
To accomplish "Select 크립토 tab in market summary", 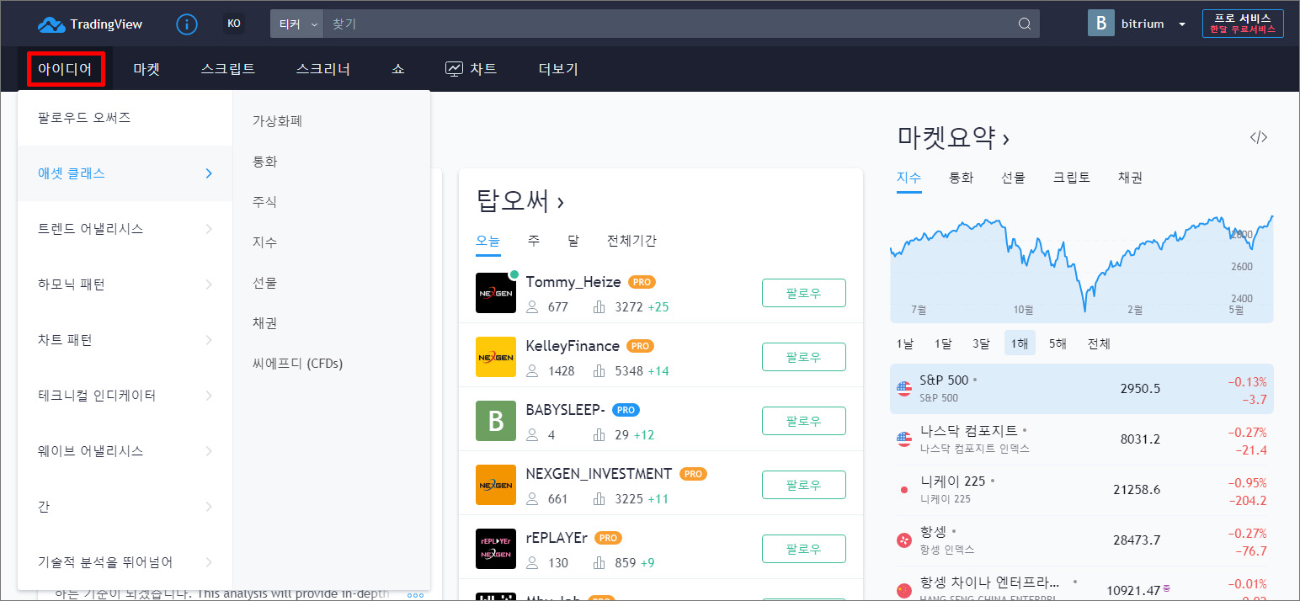I will tap(1072, 178).
